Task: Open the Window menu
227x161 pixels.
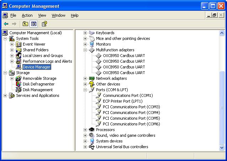Action: (58, 15)
